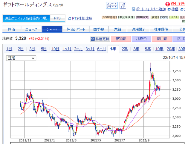Image resolution: width=185 pixels, height=144 pixels.
Task: Select the 20年 chart range
Action: (x=171, y=49)
